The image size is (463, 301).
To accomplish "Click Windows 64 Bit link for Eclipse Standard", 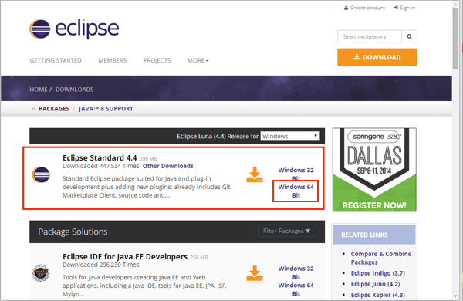I will (x=296, y=191).
